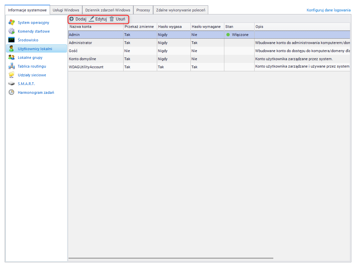Click Usuń to delete selected account
Image resolution: width=356 pixels, height=267 pixels.
[x=118, y=19]
